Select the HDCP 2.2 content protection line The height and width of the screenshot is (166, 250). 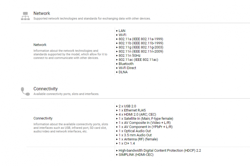tap(160, 150)
